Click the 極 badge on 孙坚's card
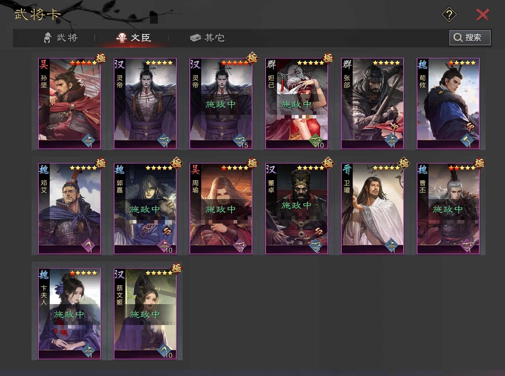This screenshot has height=376, width=505. (101, 58)
